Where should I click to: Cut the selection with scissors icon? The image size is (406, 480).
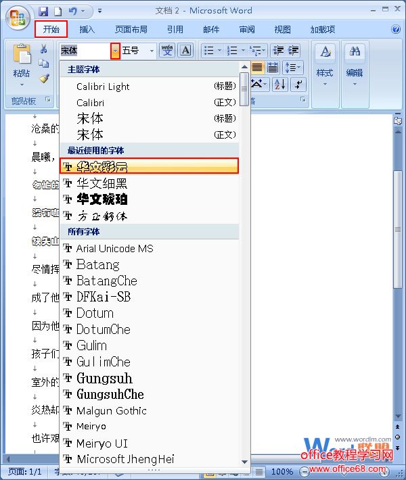[x=43, y=49]
